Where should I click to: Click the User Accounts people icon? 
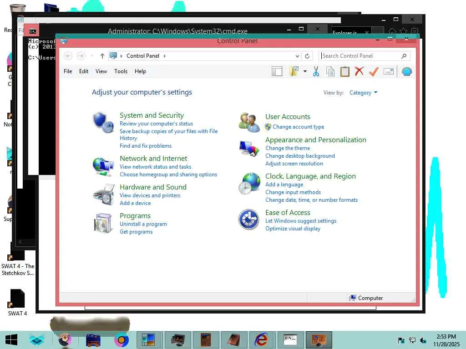249,122
